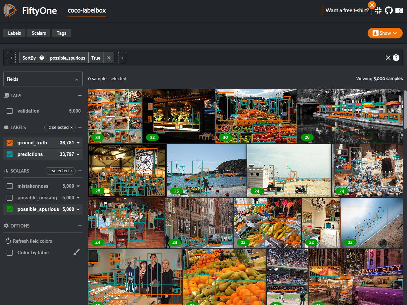Image resolution: width=407 pixels, height=305 pixels.
Task: Collapse the Fields panel selector
Action: click(x=76, y=79)
